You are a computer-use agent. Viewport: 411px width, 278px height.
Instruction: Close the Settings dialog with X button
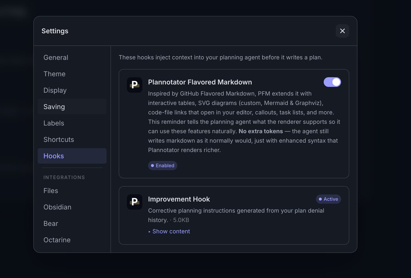point(342,31)
